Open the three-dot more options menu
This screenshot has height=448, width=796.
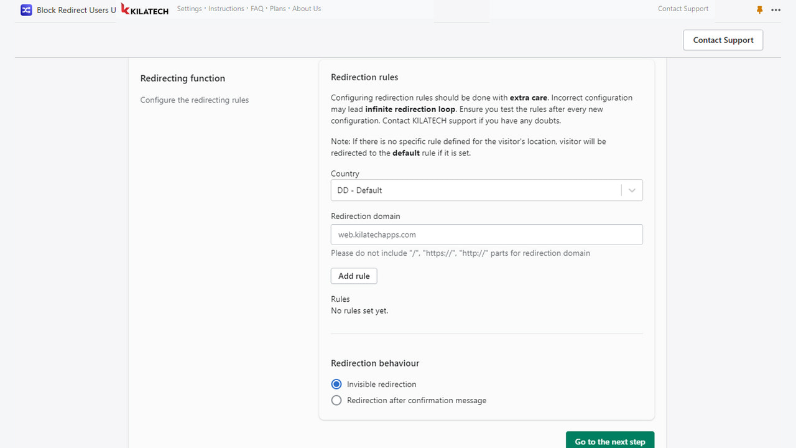point(775,10)
